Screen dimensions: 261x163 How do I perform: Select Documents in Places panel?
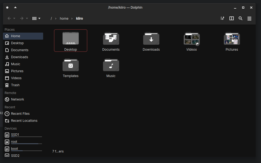[x=23, y=50]
